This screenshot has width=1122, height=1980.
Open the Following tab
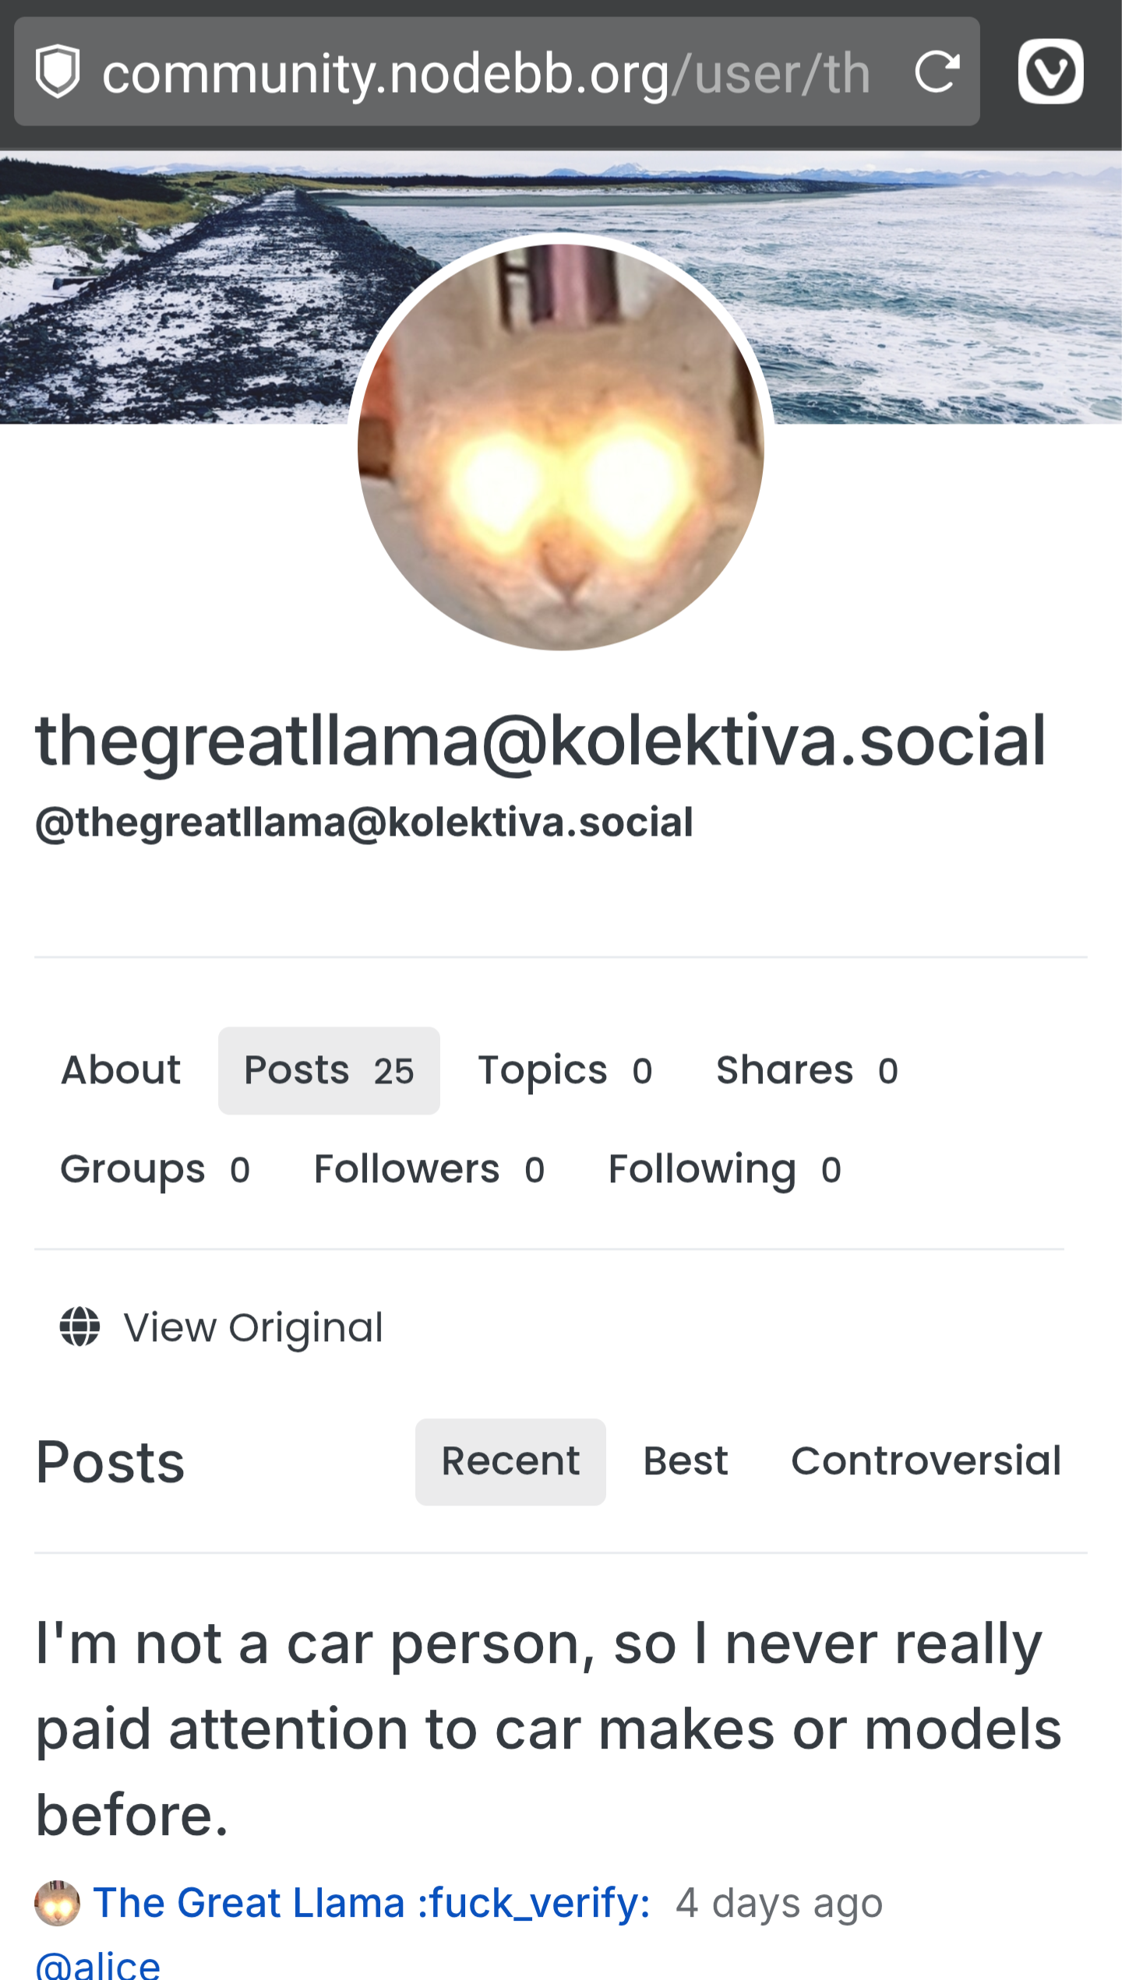[x=725, y=1169]
